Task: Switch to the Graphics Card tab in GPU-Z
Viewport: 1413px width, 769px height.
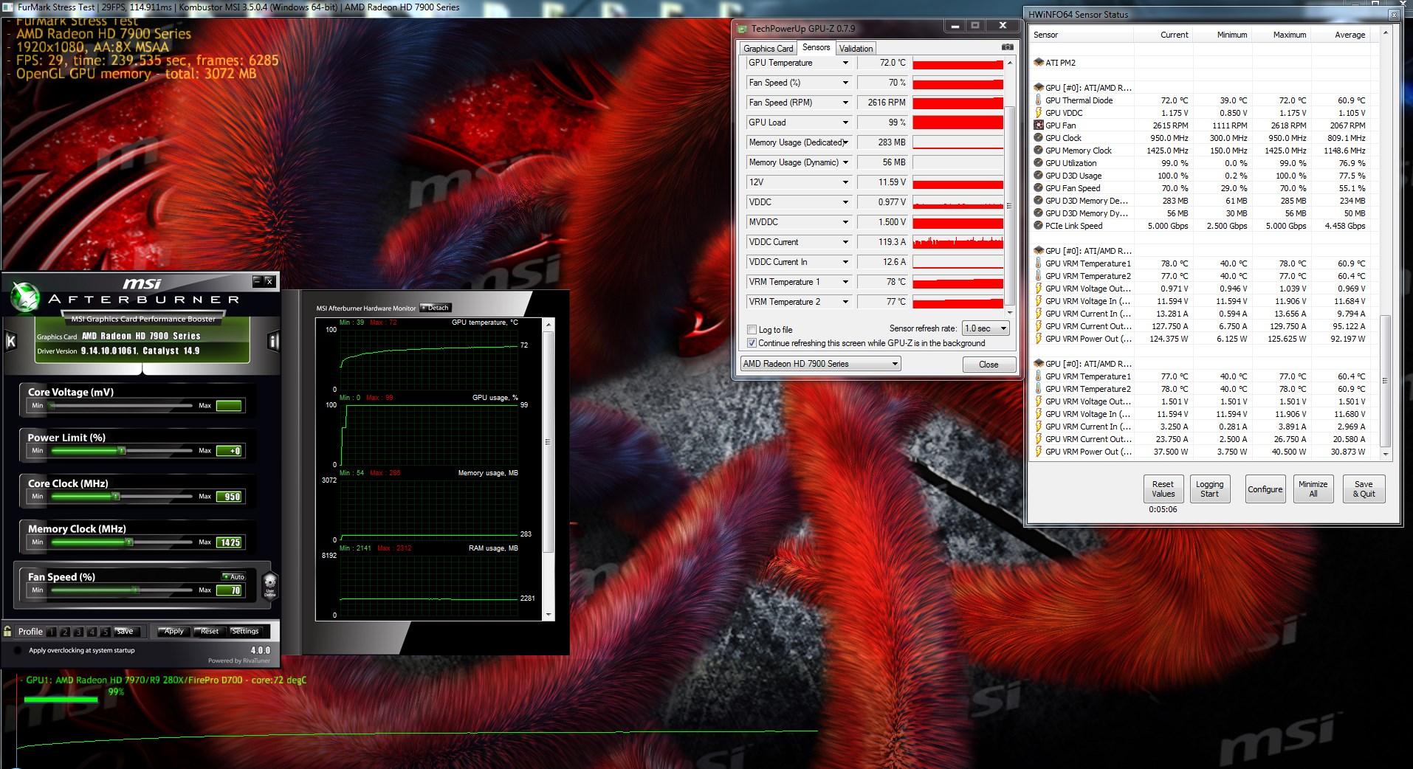Action: pos(769,49)
